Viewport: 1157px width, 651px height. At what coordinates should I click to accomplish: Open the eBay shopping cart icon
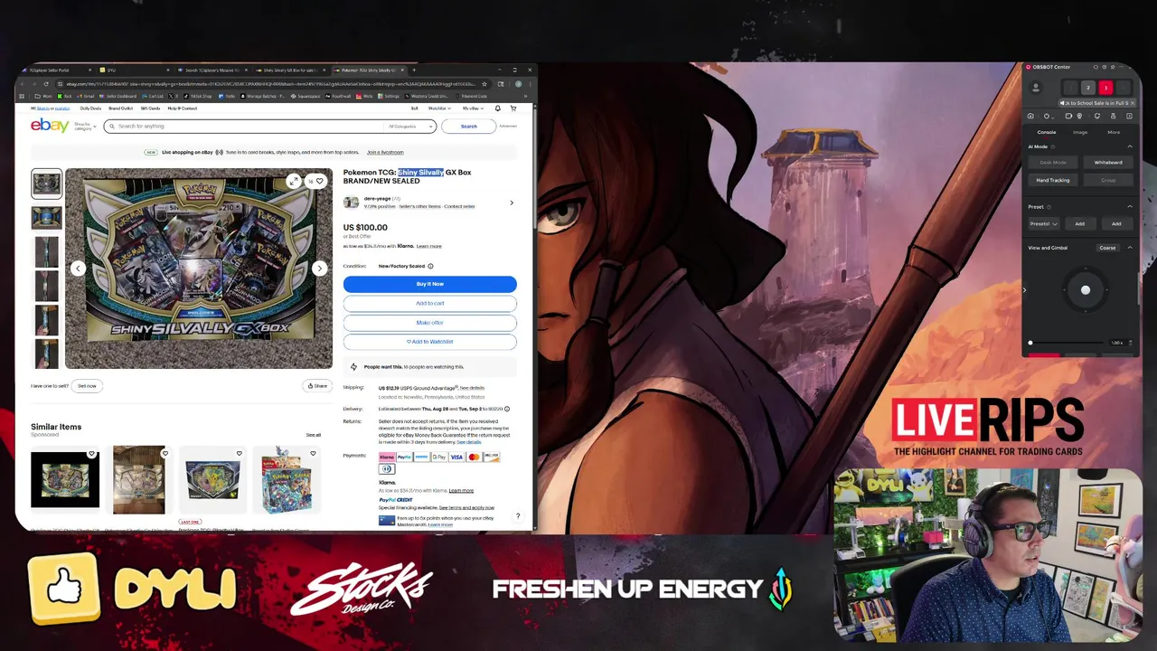coord(513,108)
